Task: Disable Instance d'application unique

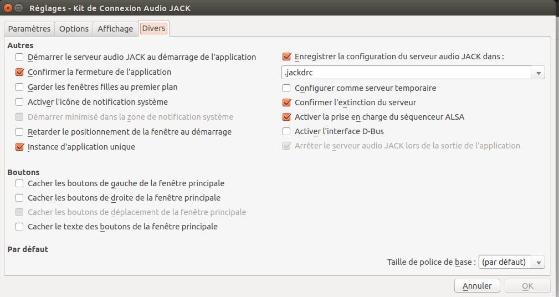Action: (x=20, y=147)
